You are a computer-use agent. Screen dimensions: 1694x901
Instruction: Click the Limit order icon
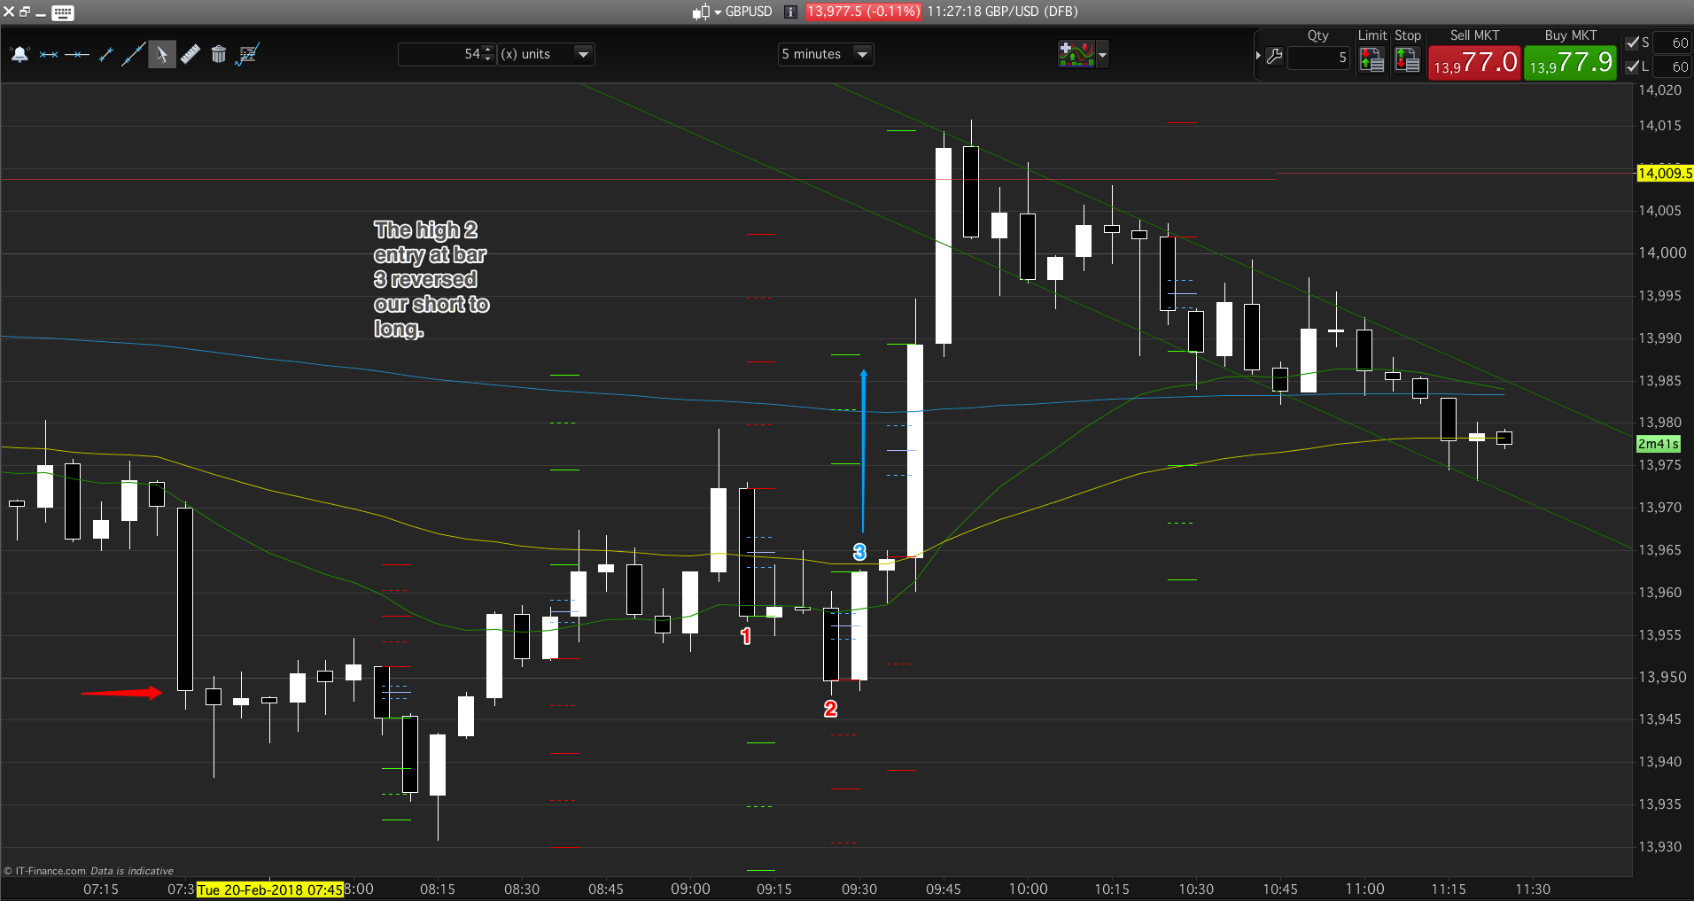(1372, 59)
